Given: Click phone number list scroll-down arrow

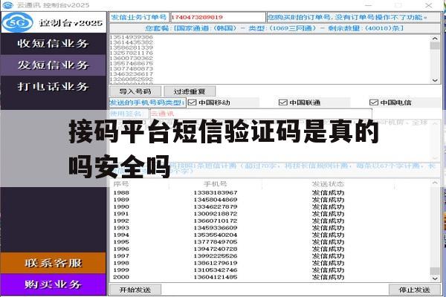Looking at the screenshot, I should pyautogui.click(x=435, y=80).
